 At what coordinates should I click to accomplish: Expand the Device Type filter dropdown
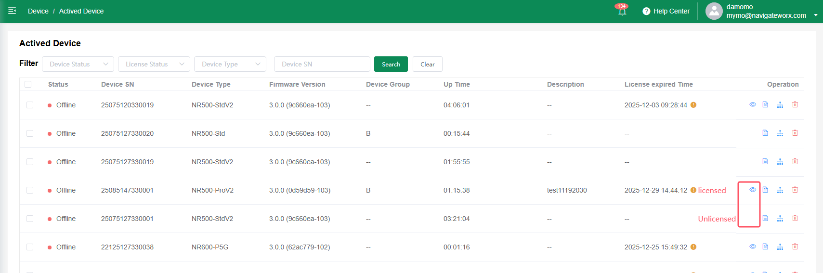[x=230, y=64]
